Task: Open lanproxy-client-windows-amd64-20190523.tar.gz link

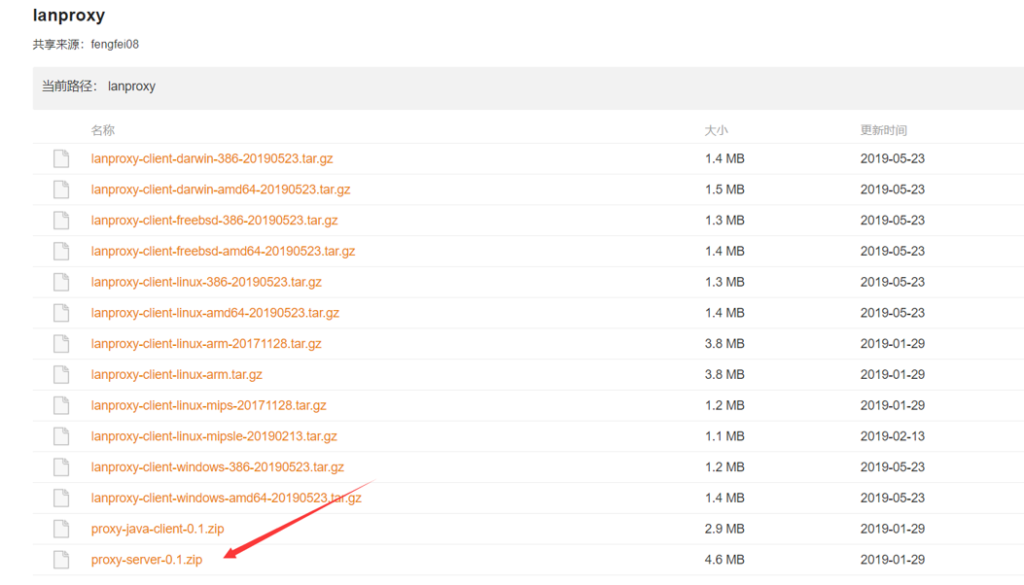Action: [226, 498]
